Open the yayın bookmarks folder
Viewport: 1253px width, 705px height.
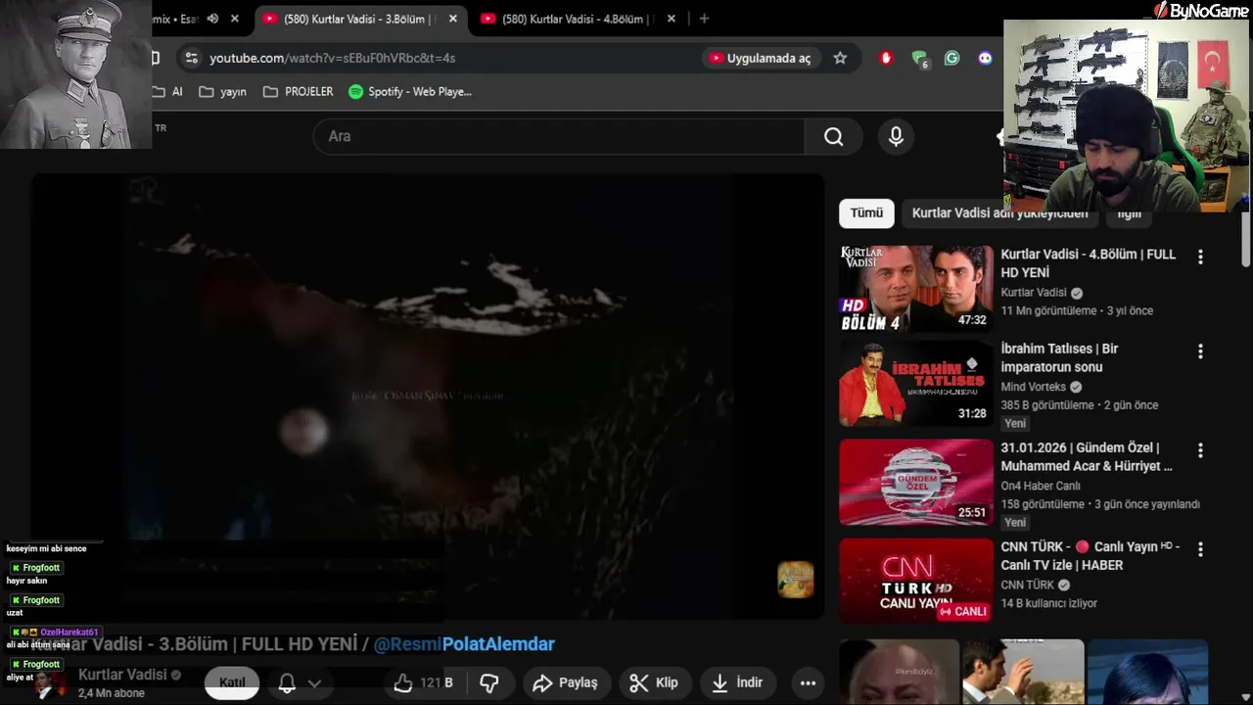(x=222, y=91)
